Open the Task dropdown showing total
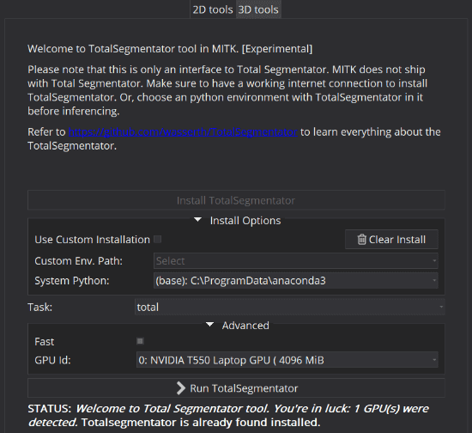This screenshot has height=433, width=472. (289, 307)
